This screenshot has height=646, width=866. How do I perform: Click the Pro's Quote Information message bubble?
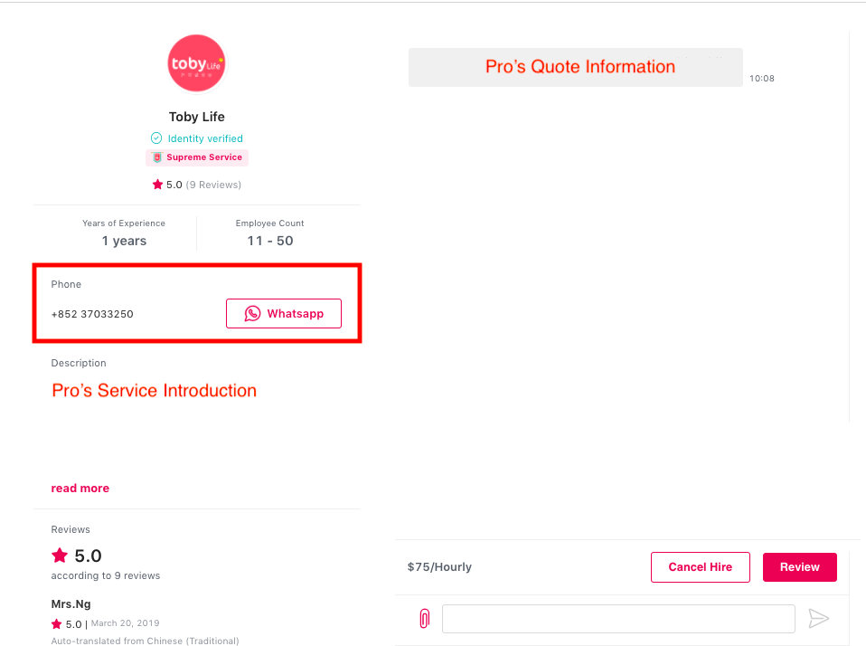click(576, 67)
